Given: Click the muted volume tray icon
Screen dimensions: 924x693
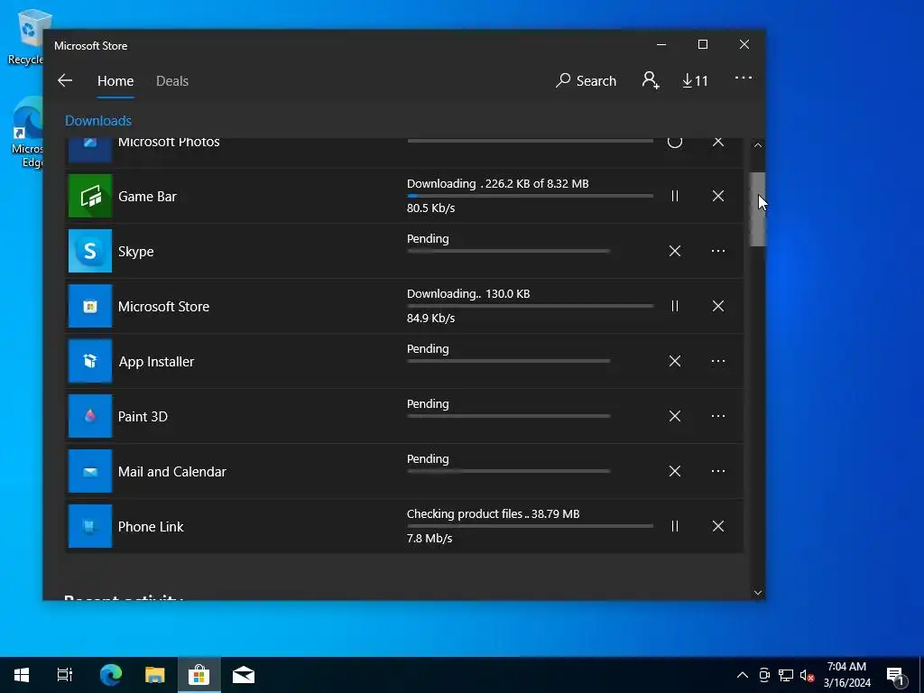Looking at the screenshot, I should (x=807, y=675).
